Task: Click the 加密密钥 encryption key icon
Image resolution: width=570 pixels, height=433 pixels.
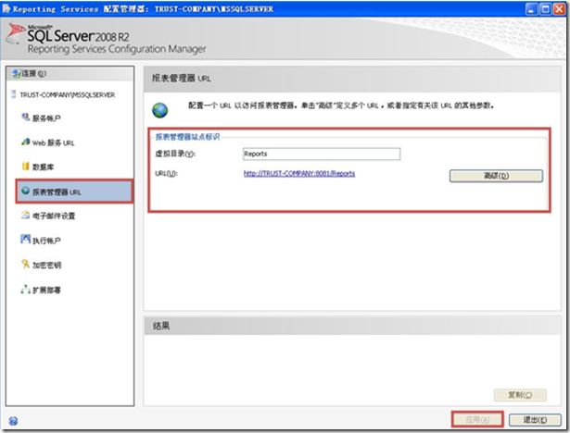Action: pyautogui.click(x=25, y=265)
